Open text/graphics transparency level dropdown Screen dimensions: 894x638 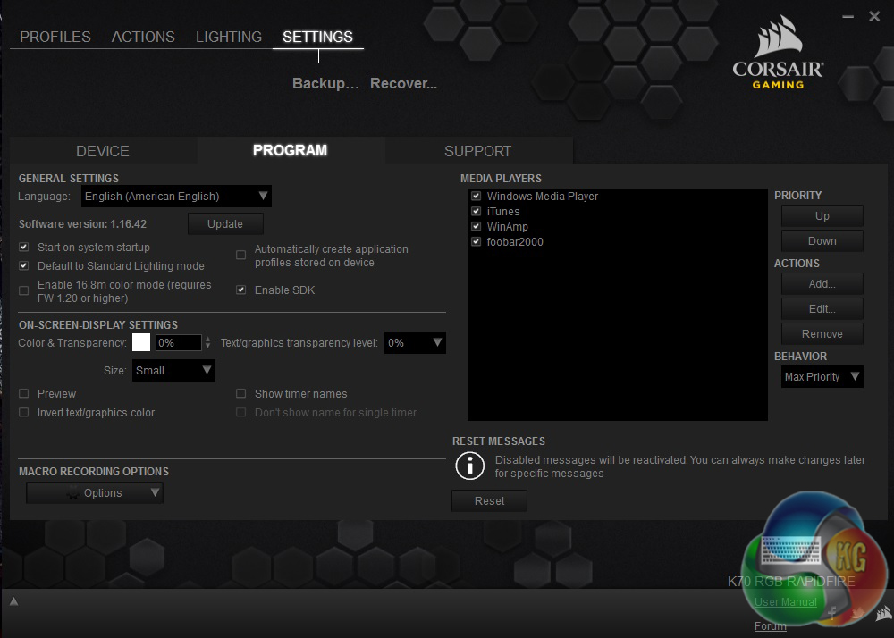coord(415,343)
